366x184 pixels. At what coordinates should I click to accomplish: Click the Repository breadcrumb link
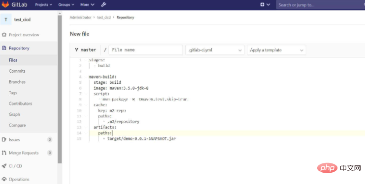click(125, 18)
